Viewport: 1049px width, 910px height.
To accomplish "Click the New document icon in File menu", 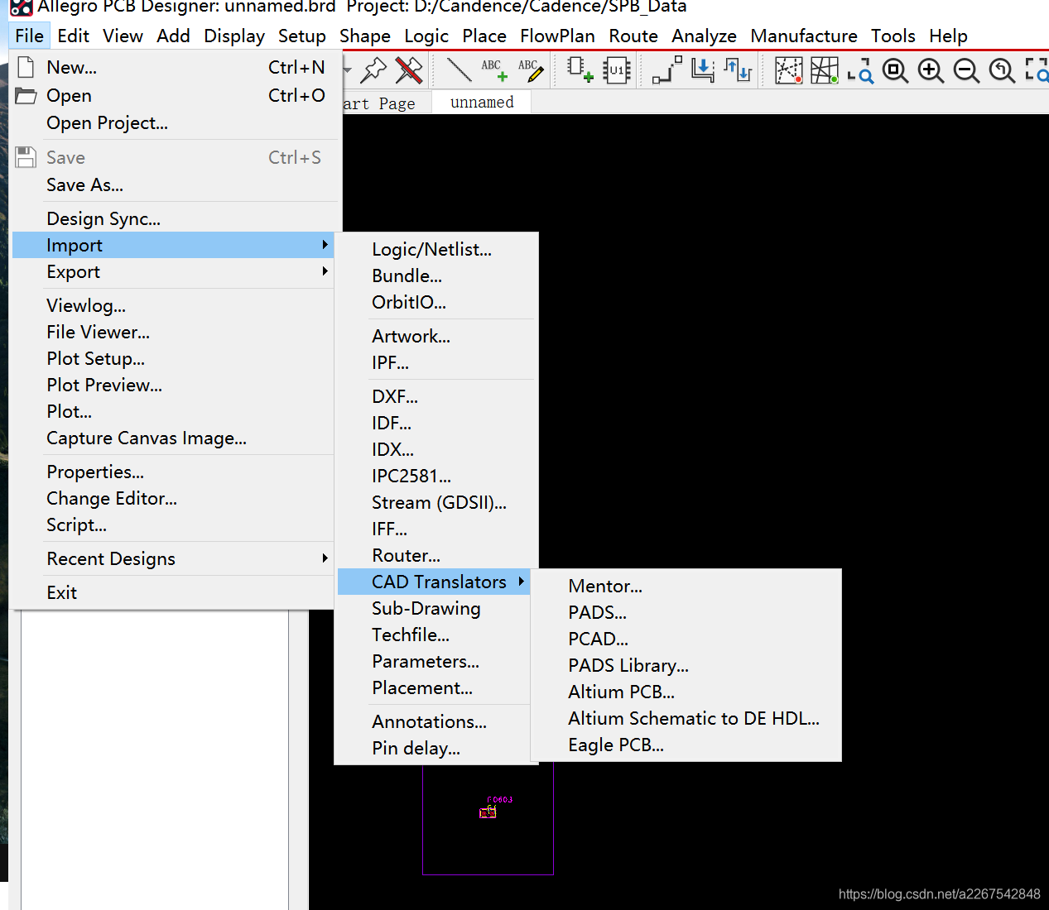I will coord(26,67).
